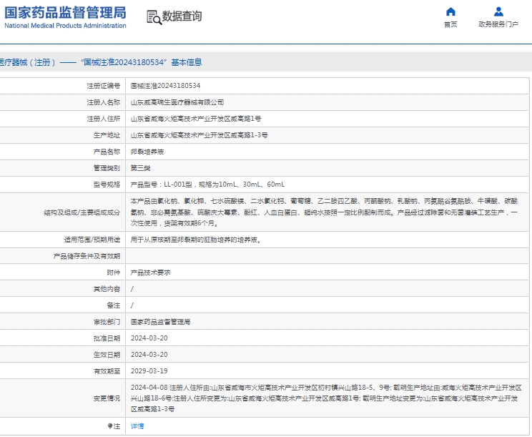
Task: Click the product name 卵裂培养液
Action: tap(147, 152)
